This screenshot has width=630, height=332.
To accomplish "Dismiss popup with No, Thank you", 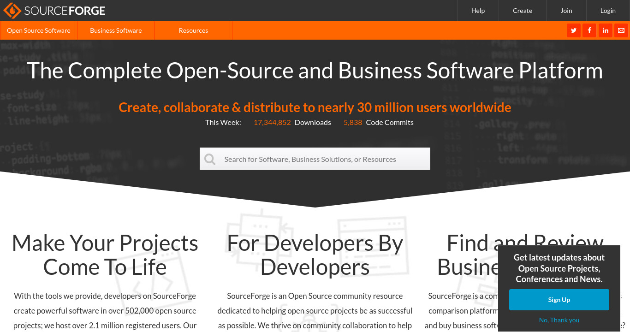I will [x=559, y=320].
